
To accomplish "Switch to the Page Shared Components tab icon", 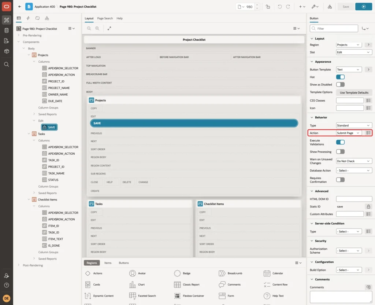I will [47, 18].
